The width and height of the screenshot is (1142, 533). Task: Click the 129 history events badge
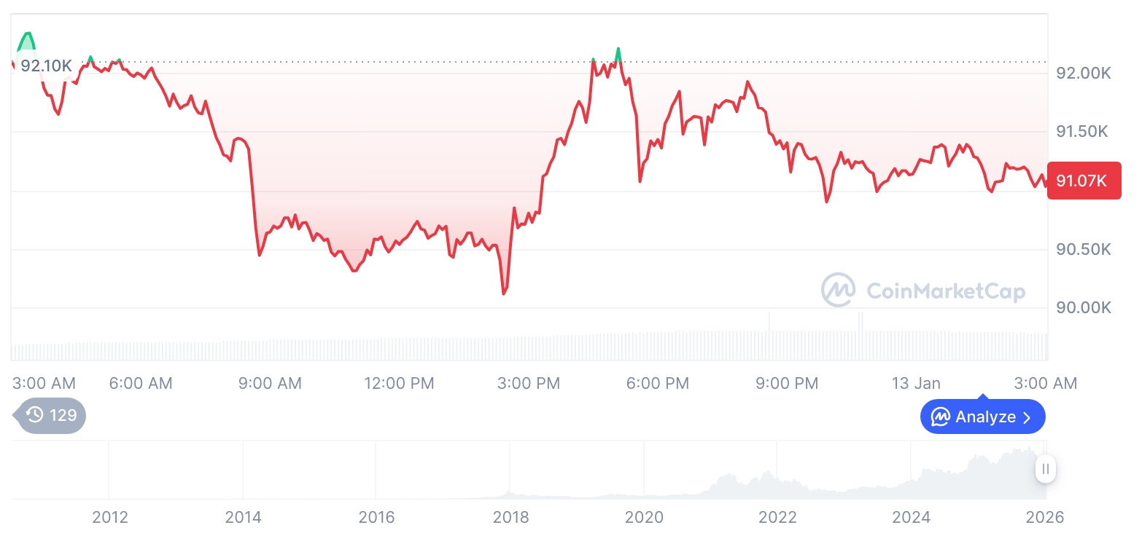click(51, 415)
